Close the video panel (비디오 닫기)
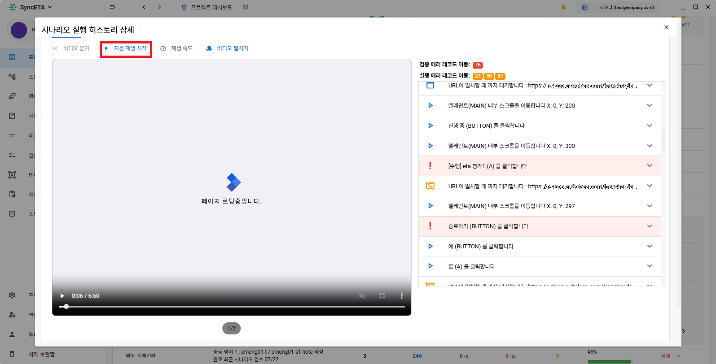Viewport: 716px width, 364px height. tap(71, 48)
